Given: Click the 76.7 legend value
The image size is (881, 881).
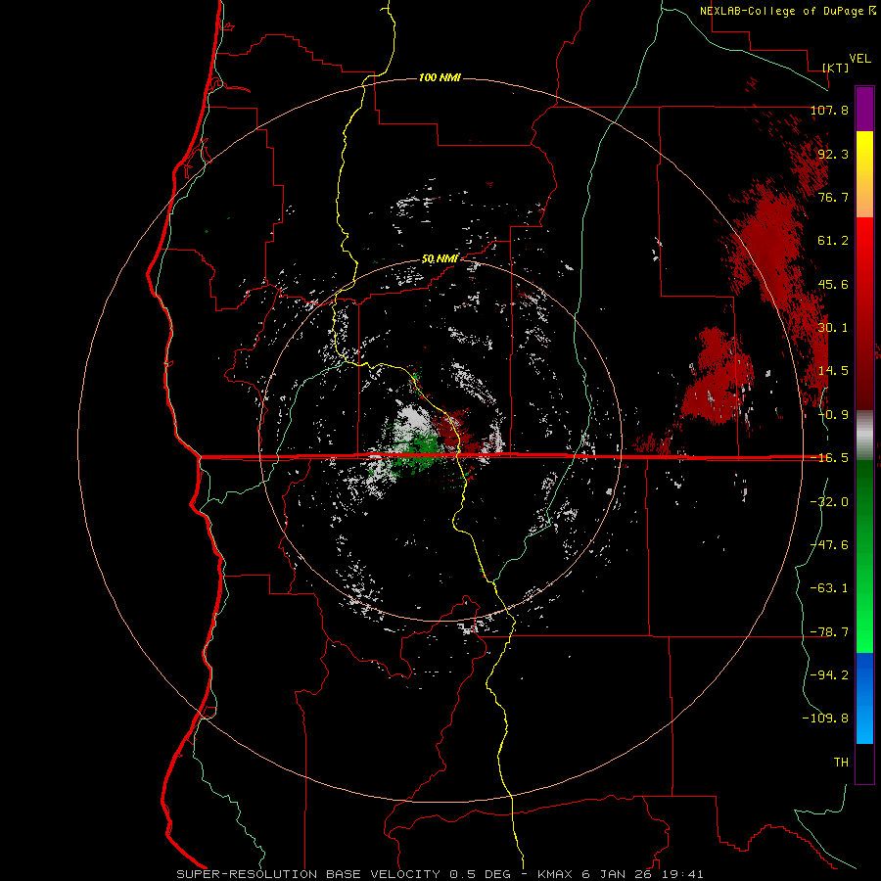Looking at the screenshot, I should pyautogui.click(x=833, y=197).
